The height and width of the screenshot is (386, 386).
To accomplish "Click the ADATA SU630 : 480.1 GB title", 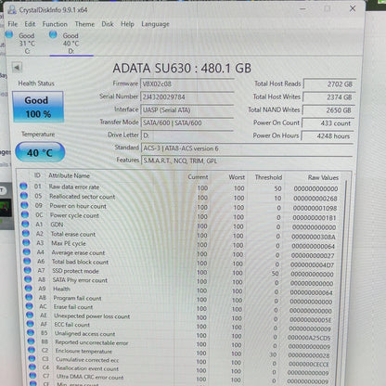I will (182, 68).
